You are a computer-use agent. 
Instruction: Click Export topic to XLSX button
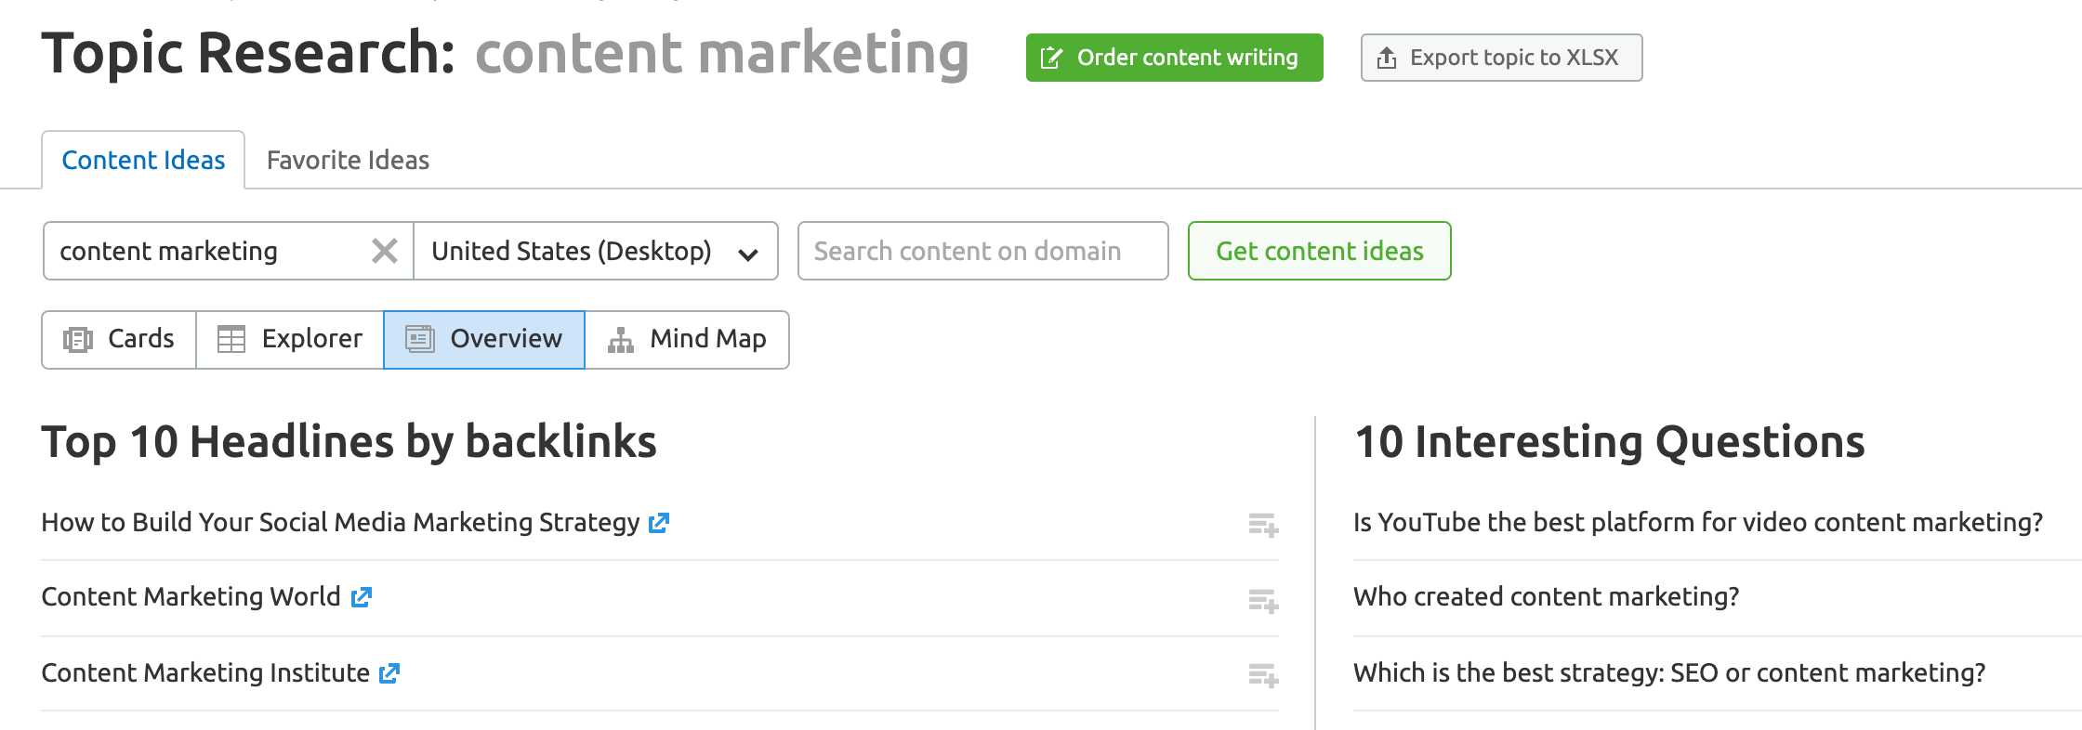point(1501,58)
